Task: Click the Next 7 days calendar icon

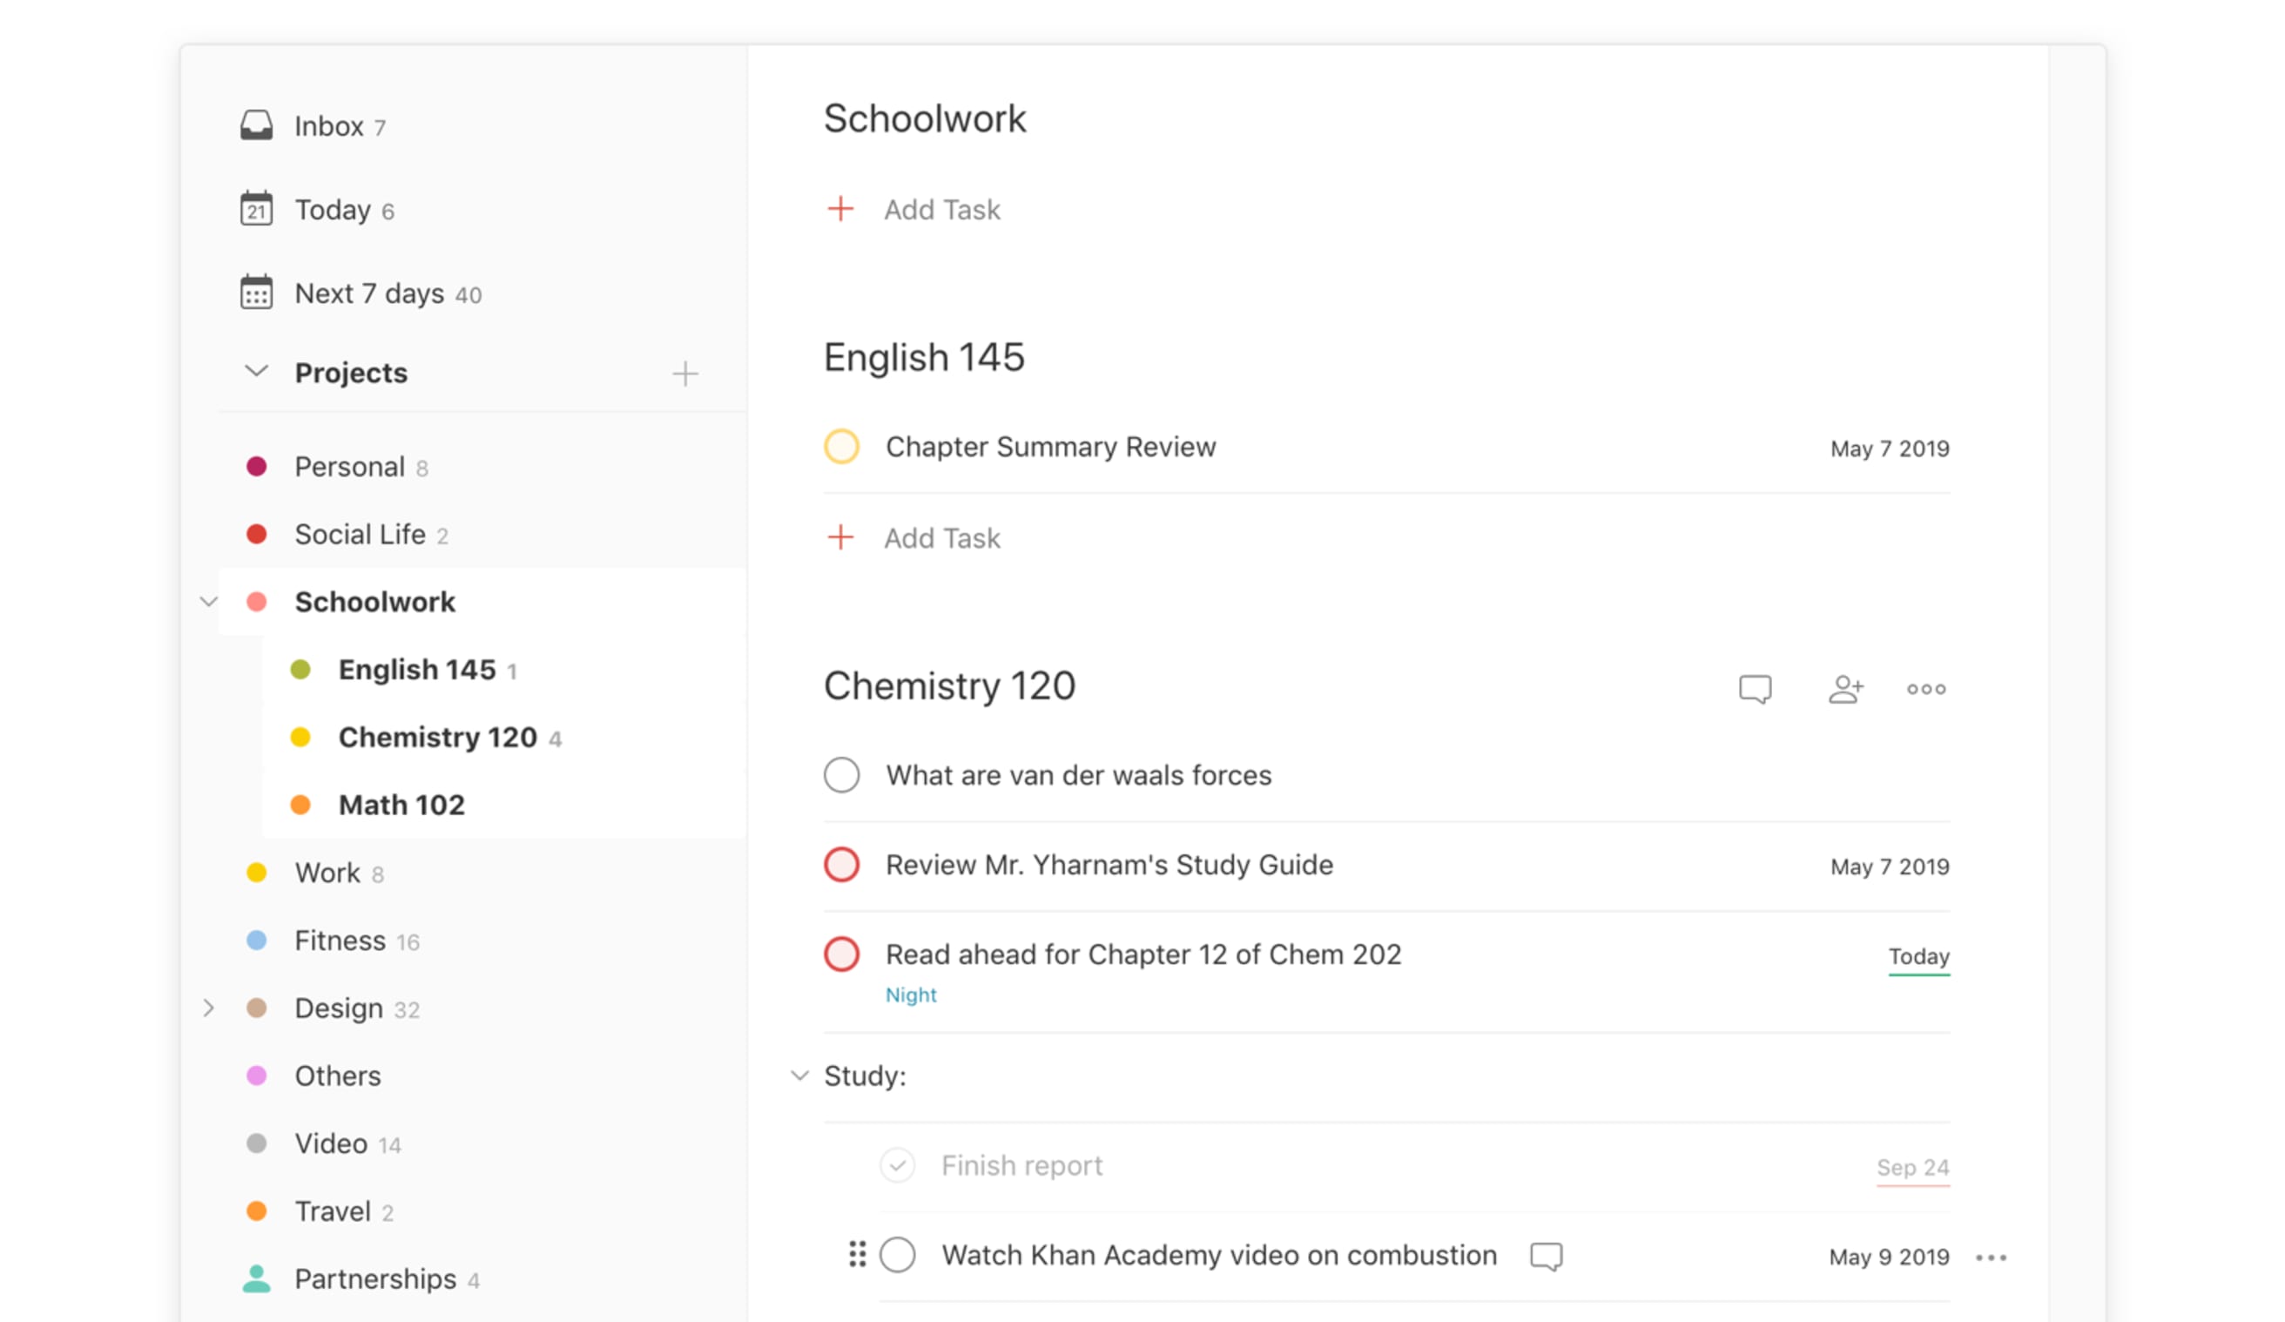Action: pyautogui.click(x=257, y=293)
